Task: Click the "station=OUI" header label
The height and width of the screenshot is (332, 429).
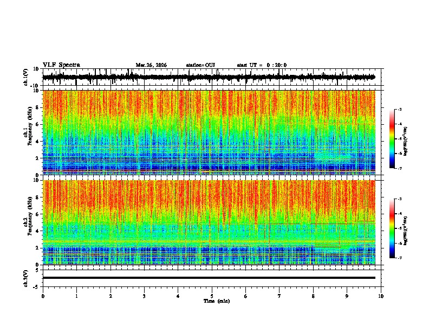Action: click(x=200, y=65)
